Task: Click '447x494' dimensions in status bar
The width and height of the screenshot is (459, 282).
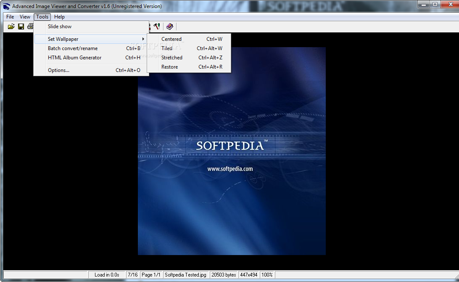Action: (x=248, y=275)
